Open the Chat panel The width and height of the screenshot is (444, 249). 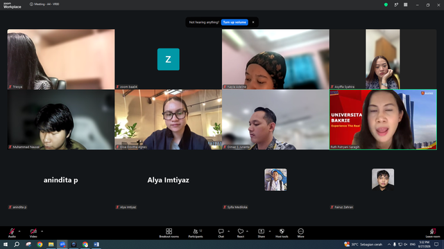[x=221, y=233]
